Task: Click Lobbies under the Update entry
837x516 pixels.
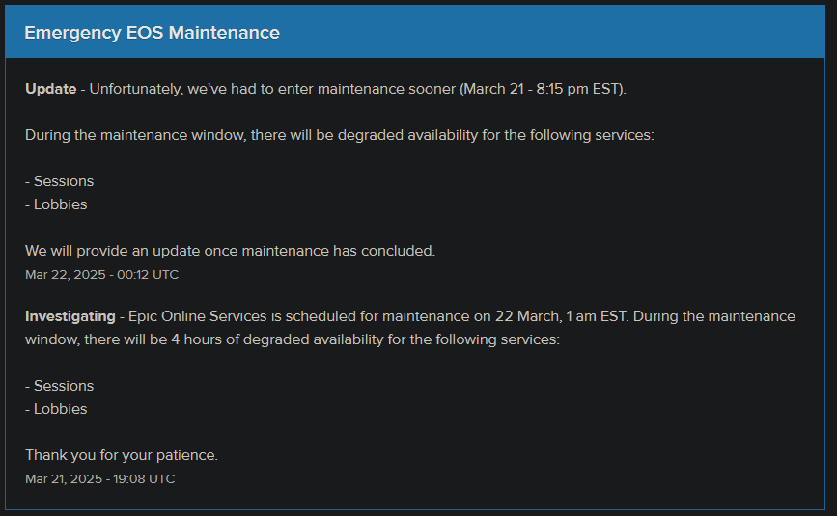Action: (x=56, y=204)
